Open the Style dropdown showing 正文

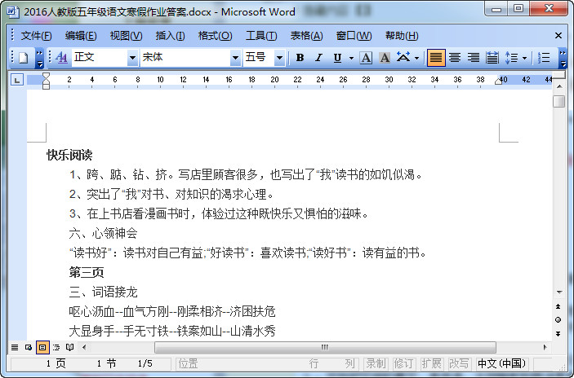tap(132, 58)
